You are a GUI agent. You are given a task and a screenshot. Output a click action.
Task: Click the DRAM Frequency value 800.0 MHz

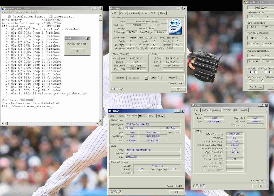click(x=235, y=134)
